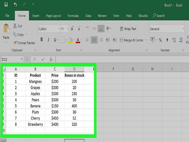The image size is (189, 142).
Task: Expand the fill color palette arrow
Action: (74, 40)
